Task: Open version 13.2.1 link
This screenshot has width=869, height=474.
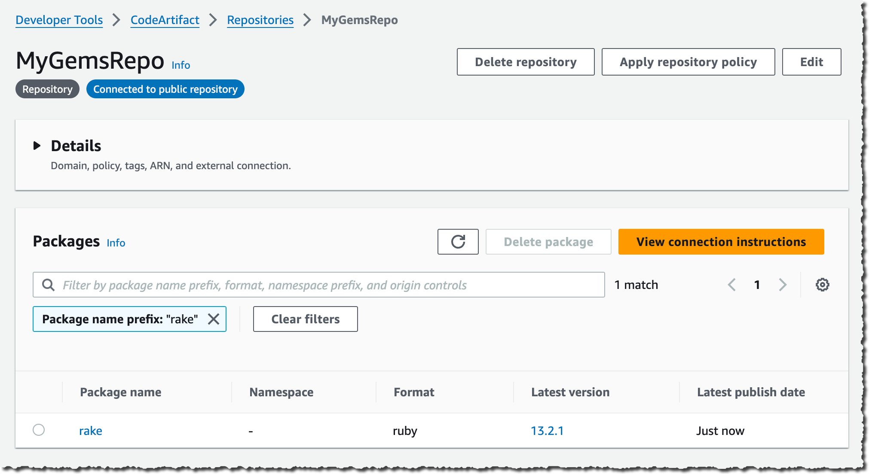Action: click(x=547, y=431)
